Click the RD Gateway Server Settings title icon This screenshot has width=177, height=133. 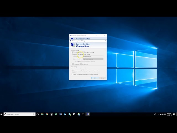pos(71,41)
